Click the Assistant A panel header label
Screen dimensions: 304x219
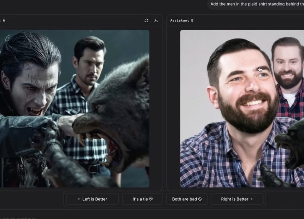coord(3,20)
